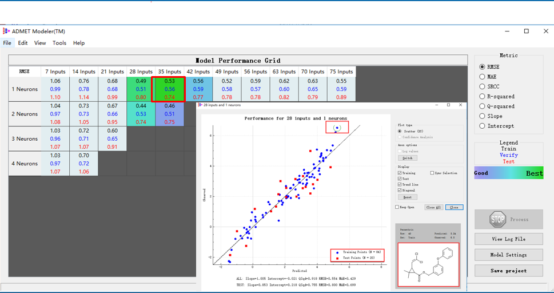This screenshot has width=554, height=293.
Task: Click the 'Model Performance Grid' title bar
Action: [238, 60]
